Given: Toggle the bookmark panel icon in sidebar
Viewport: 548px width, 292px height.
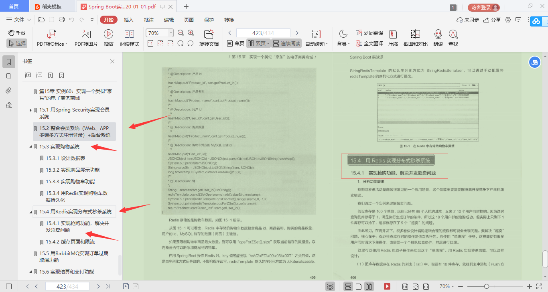Looking at the screenshot, I should coord(9,62).
